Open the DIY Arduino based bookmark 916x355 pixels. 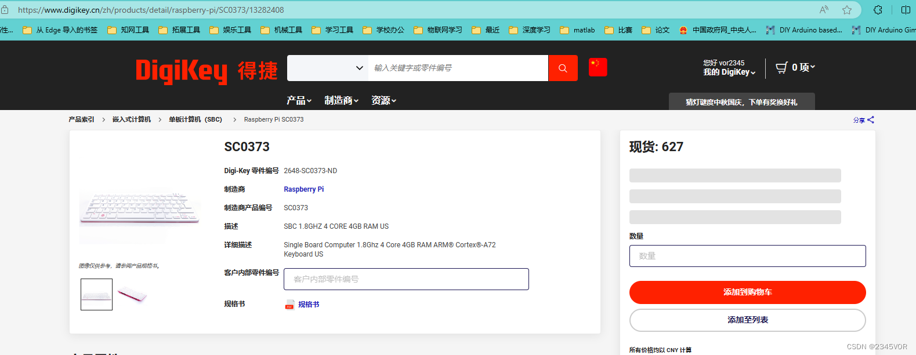point(804,30)
